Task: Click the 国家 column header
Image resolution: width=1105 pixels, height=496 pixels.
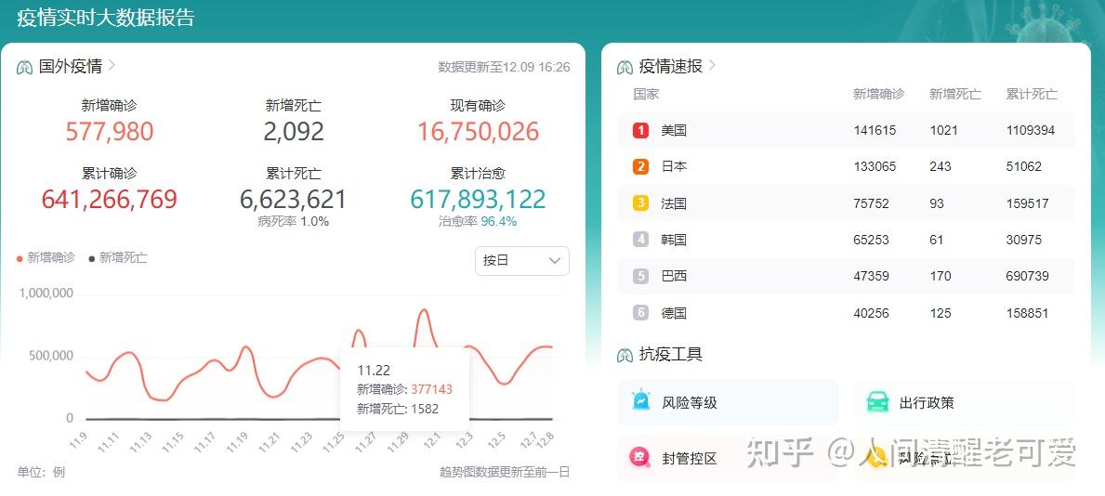Action: (646, 94)
